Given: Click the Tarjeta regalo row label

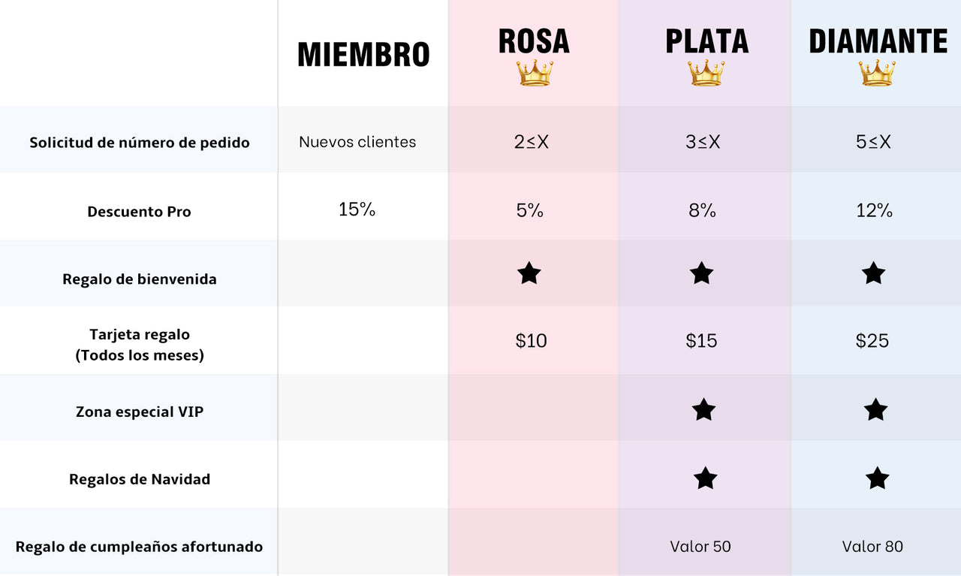Looking at the screenshot, I should pyautogui.click(x=140, y=345).
